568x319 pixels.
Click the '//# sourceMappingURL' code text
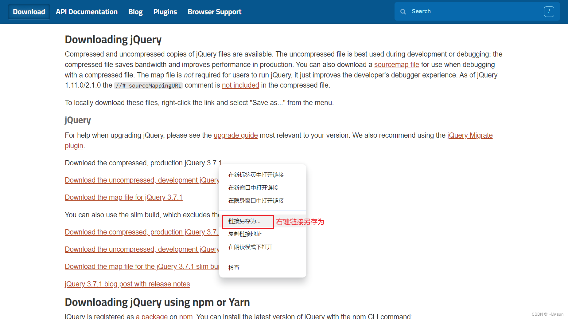(149, 85)
